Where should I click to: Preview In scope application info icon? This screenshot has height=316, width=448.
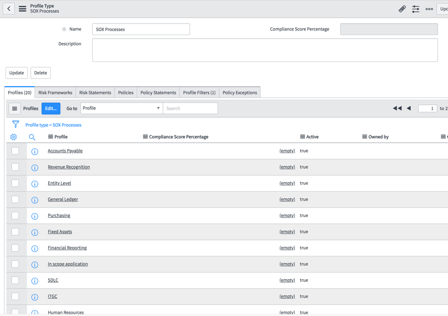coord(34,265)
